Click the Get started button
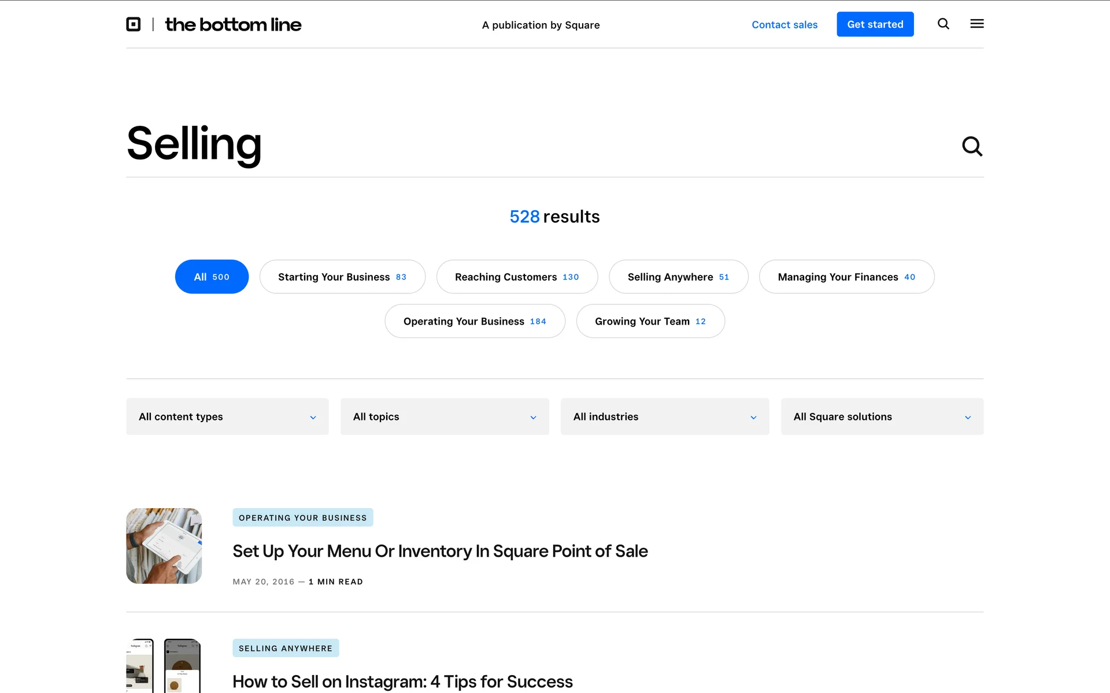This screenshot has width=1110, height=693. pyautogui.click(x=875, y=24)
